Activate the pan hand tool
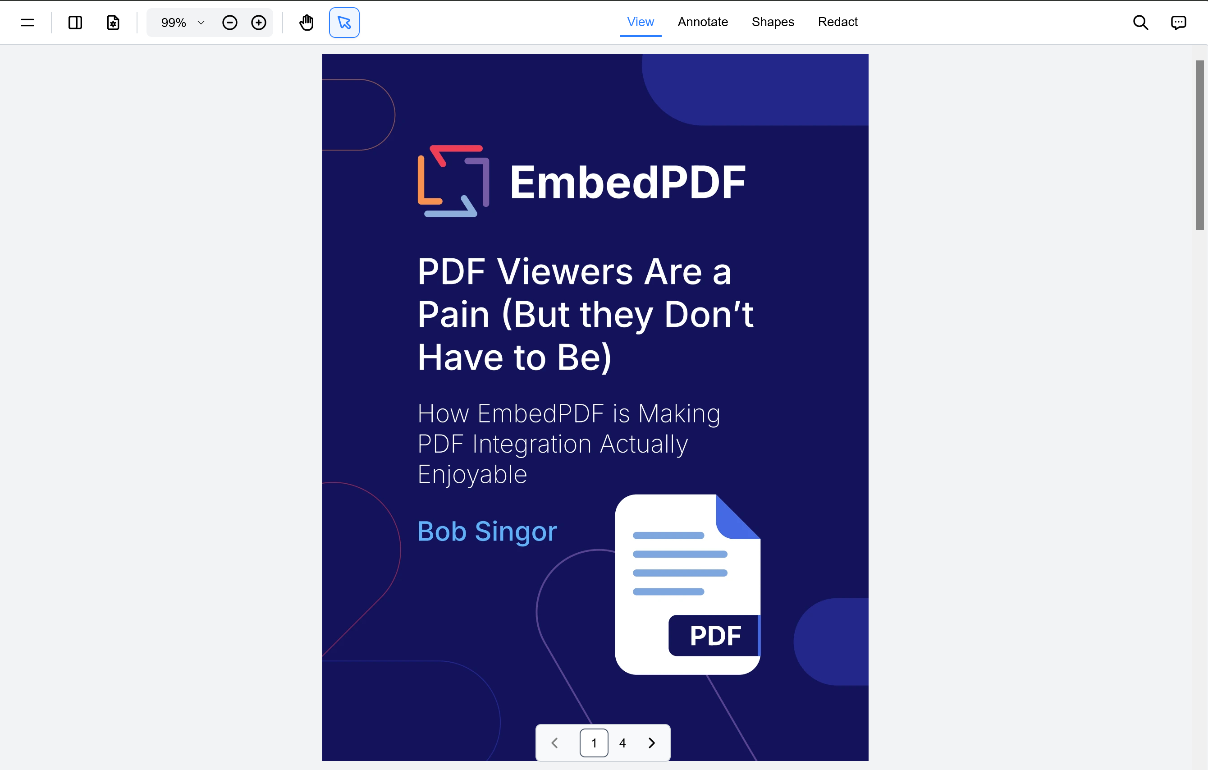1208x770 pixels. [x=306, y=23]
